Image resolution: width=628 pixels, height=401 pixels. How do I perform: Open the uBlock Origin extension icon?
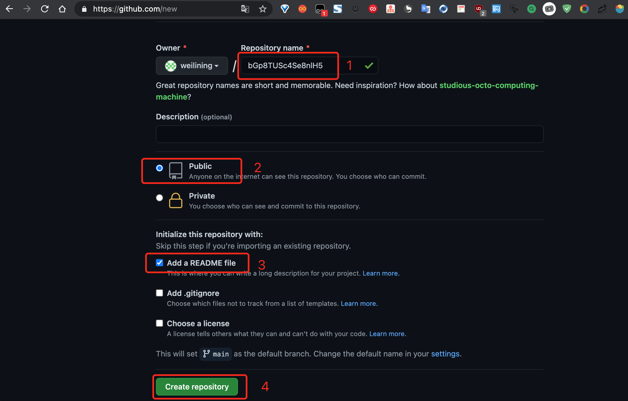tap(479, 9)
